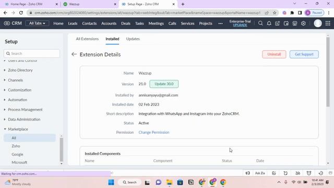Screen dimensions: 334x188
Task: Open a new browser tab
Action: pos(183,4)
